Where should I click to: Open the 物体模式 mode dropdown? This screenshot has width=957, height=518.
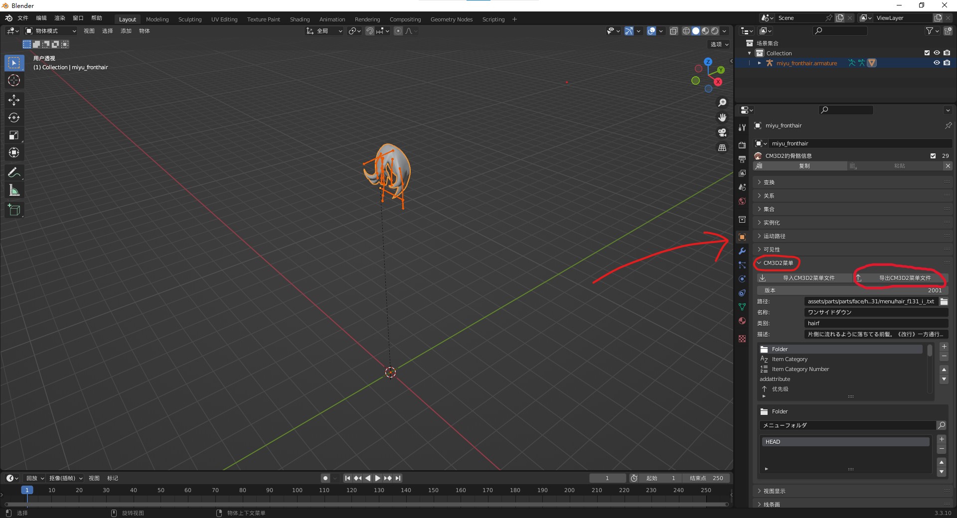[51, 31]
